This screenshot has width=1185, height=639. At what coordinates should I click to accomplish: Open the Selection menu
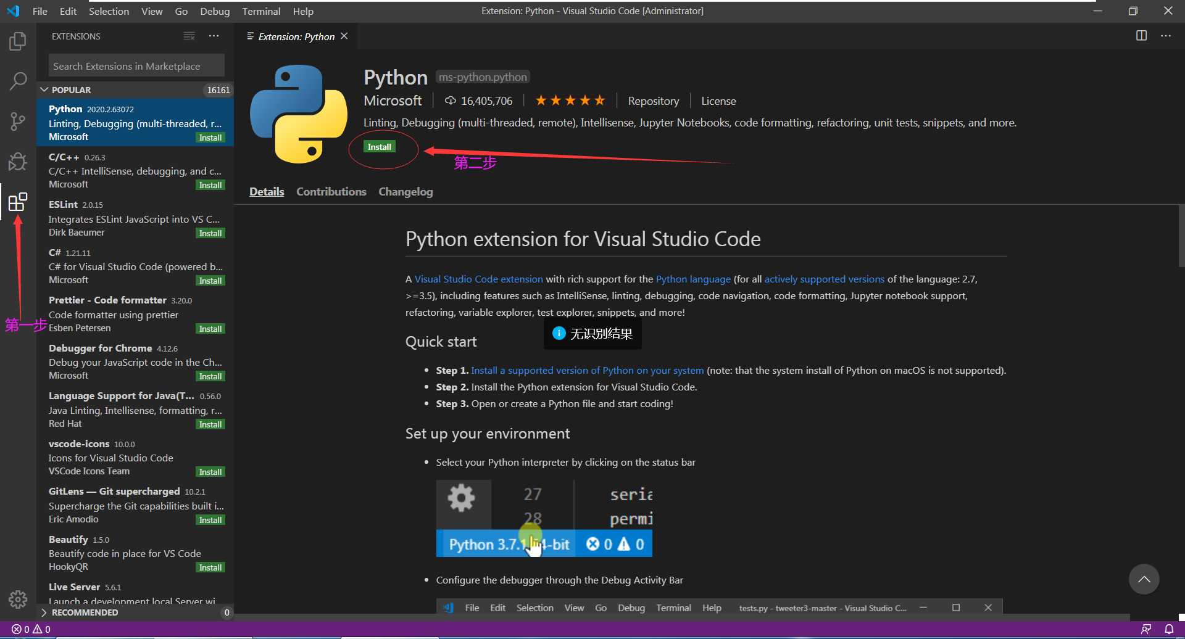click(x=109, y=11)
